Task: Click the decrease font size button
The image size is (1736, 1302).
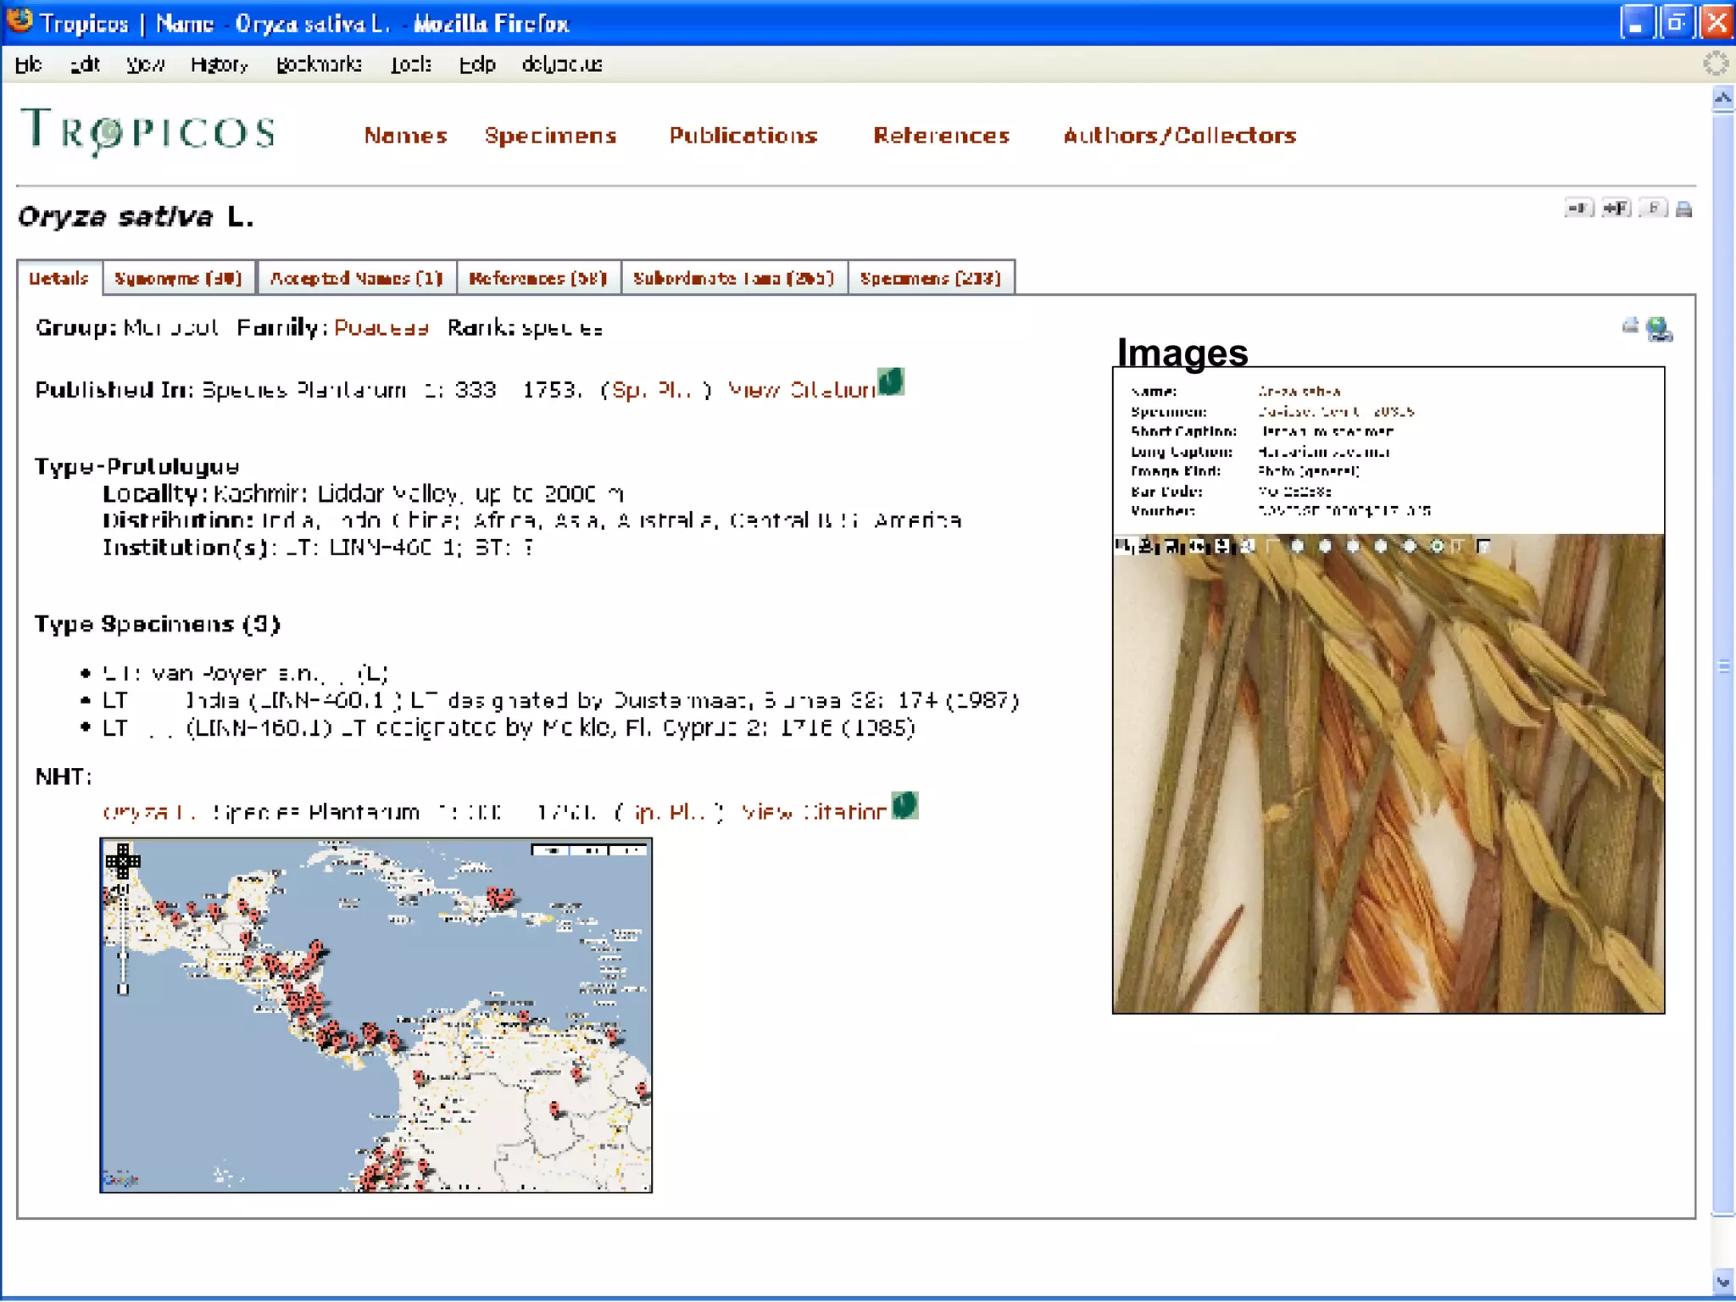Action: (1579, 209)
